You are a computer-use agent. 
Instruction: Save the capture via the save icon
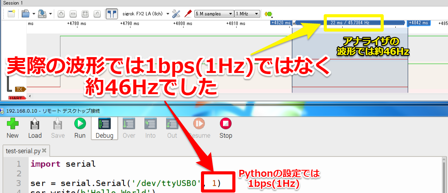pos(42,14)
